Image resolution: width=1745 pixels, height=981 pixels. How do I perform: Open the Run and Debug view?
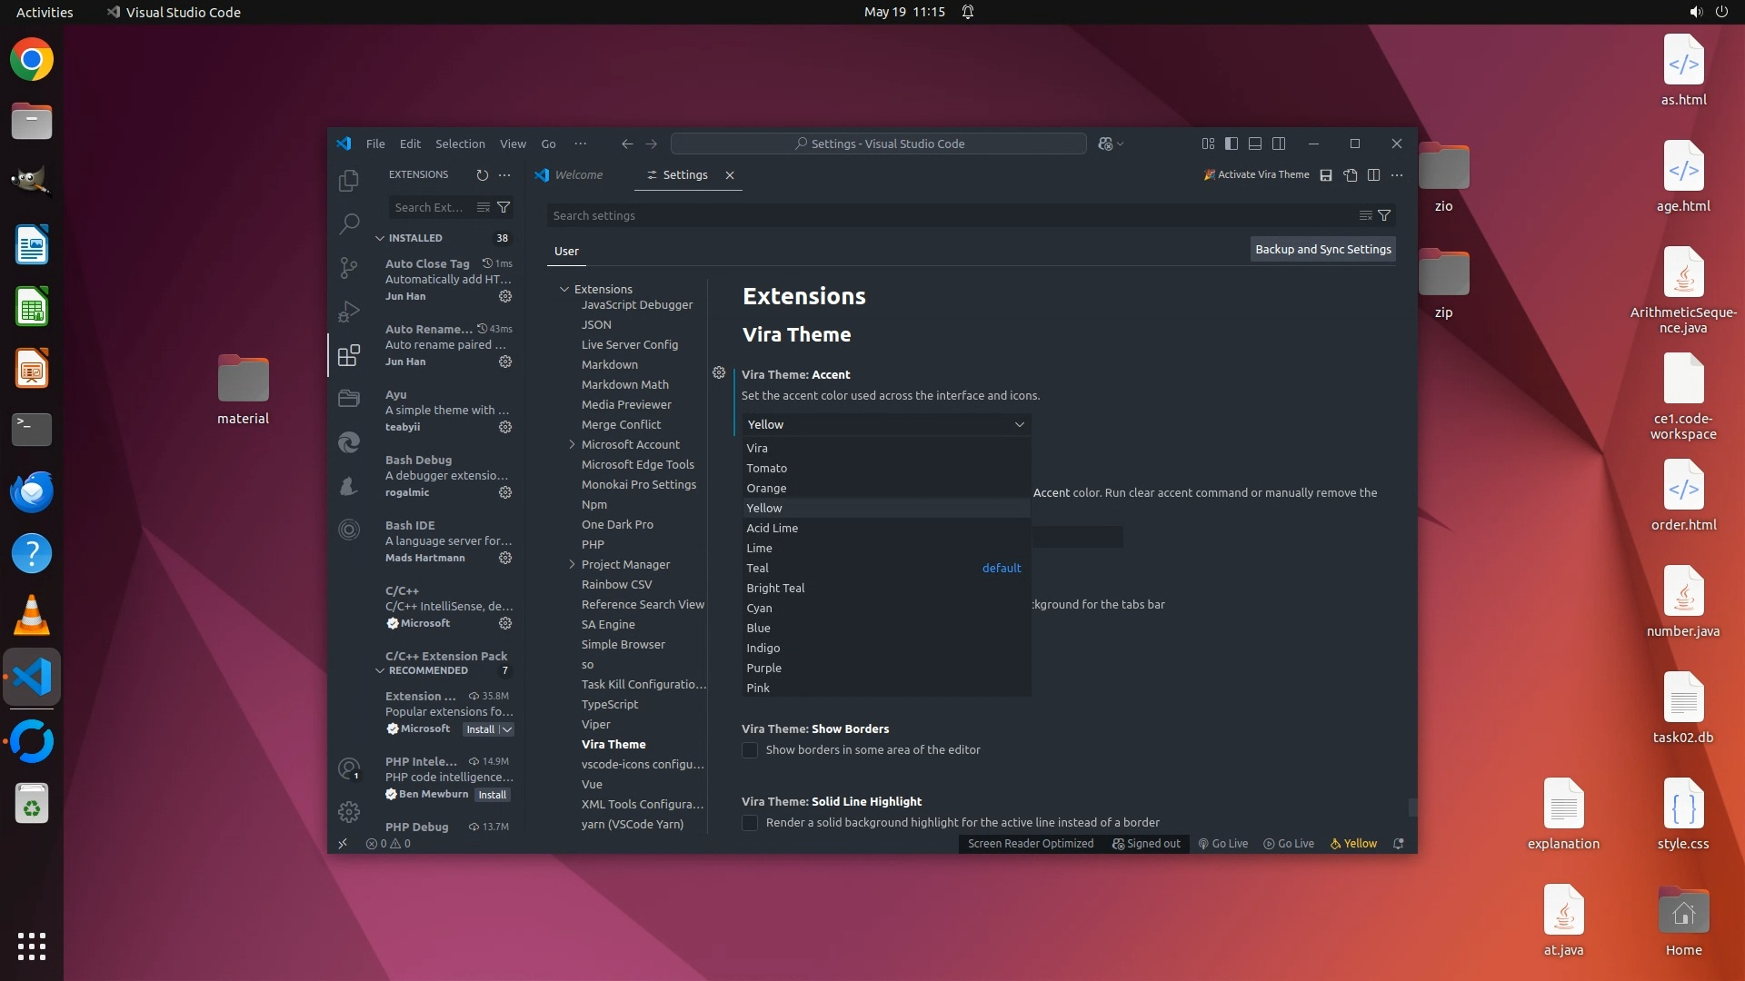[x=349, y=312]
